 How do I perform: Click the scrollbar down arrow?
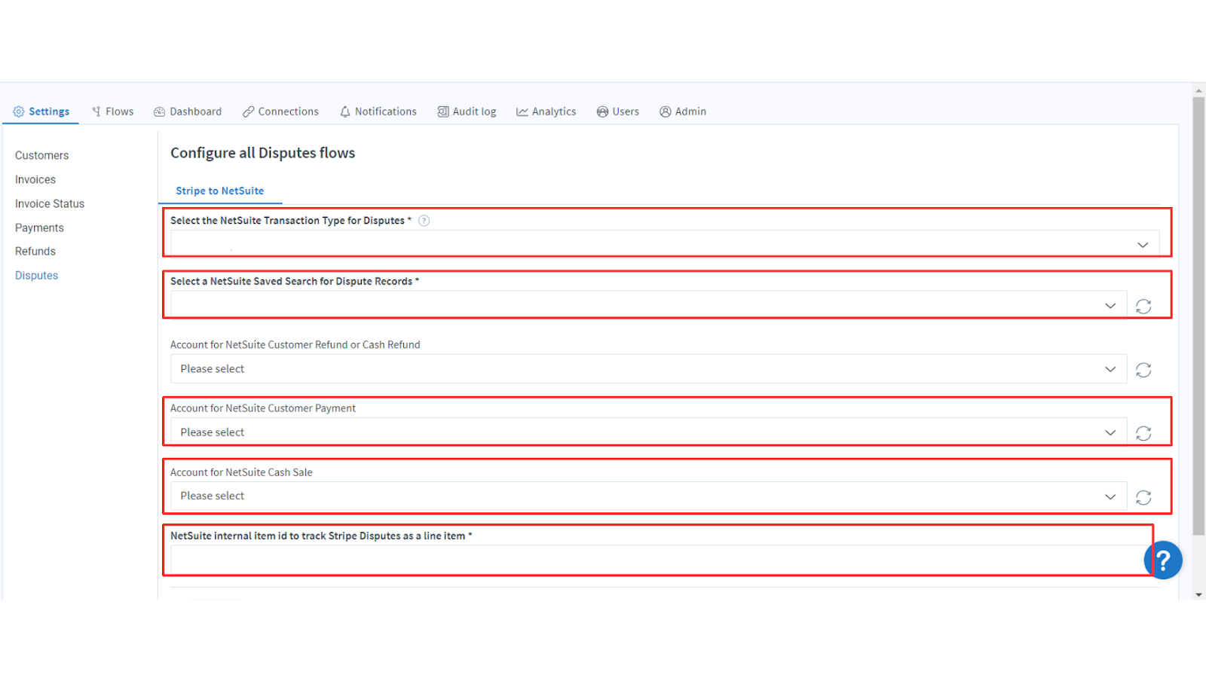click(1198, 594)
